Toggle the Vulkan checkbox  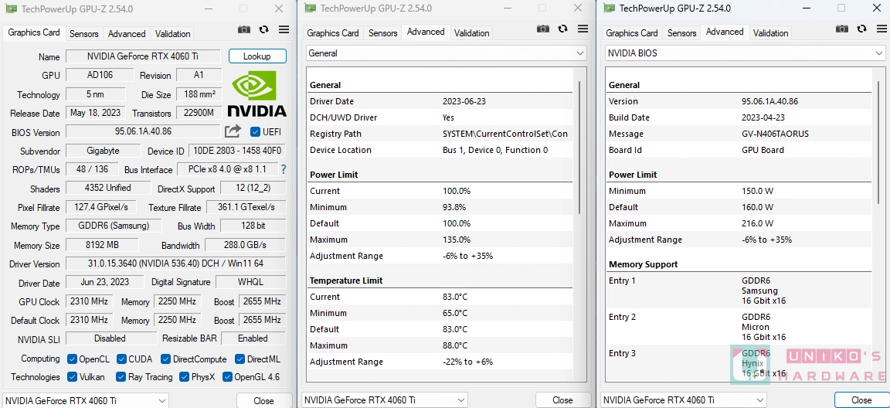[72, 377]
